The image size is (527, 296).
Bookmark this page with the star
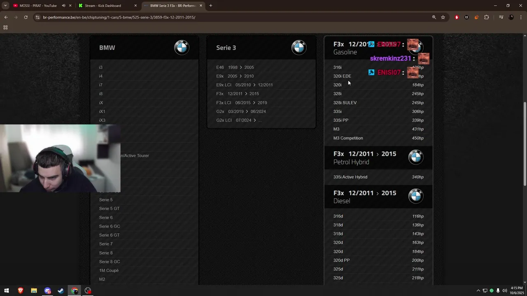tap(443, 17)
